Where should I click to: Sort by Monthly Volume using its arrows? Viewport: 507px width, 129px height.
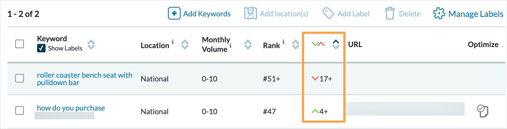point(248,44)
